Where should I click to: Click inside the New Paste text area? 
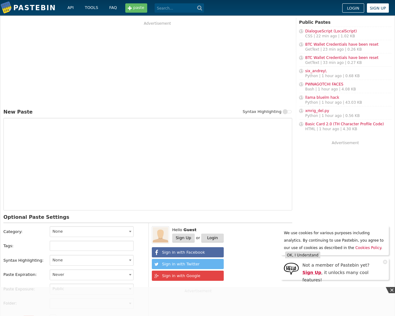point(148,164)
